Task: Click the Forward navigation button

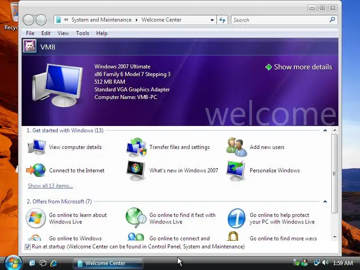Action: point(41,20)
